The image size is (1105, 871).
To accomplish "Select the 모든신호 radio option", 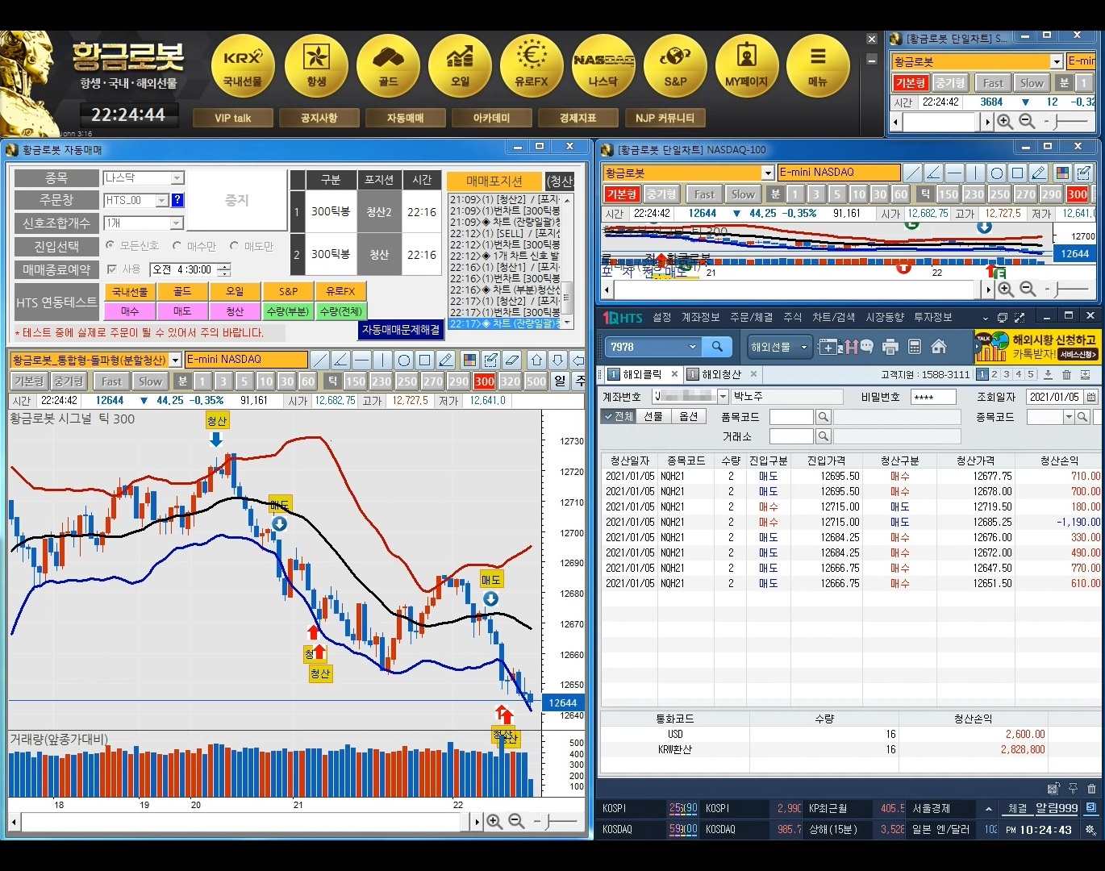I will 110,245.
